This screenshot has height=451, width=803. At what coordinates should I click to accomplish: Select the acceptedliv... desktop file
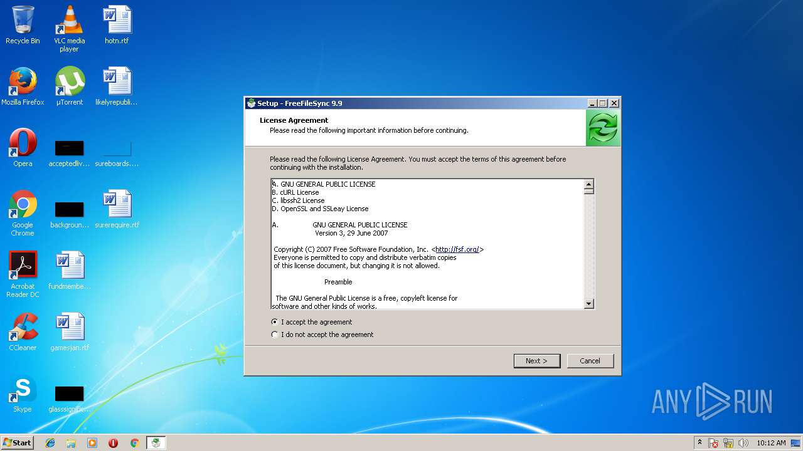[69, 153]
